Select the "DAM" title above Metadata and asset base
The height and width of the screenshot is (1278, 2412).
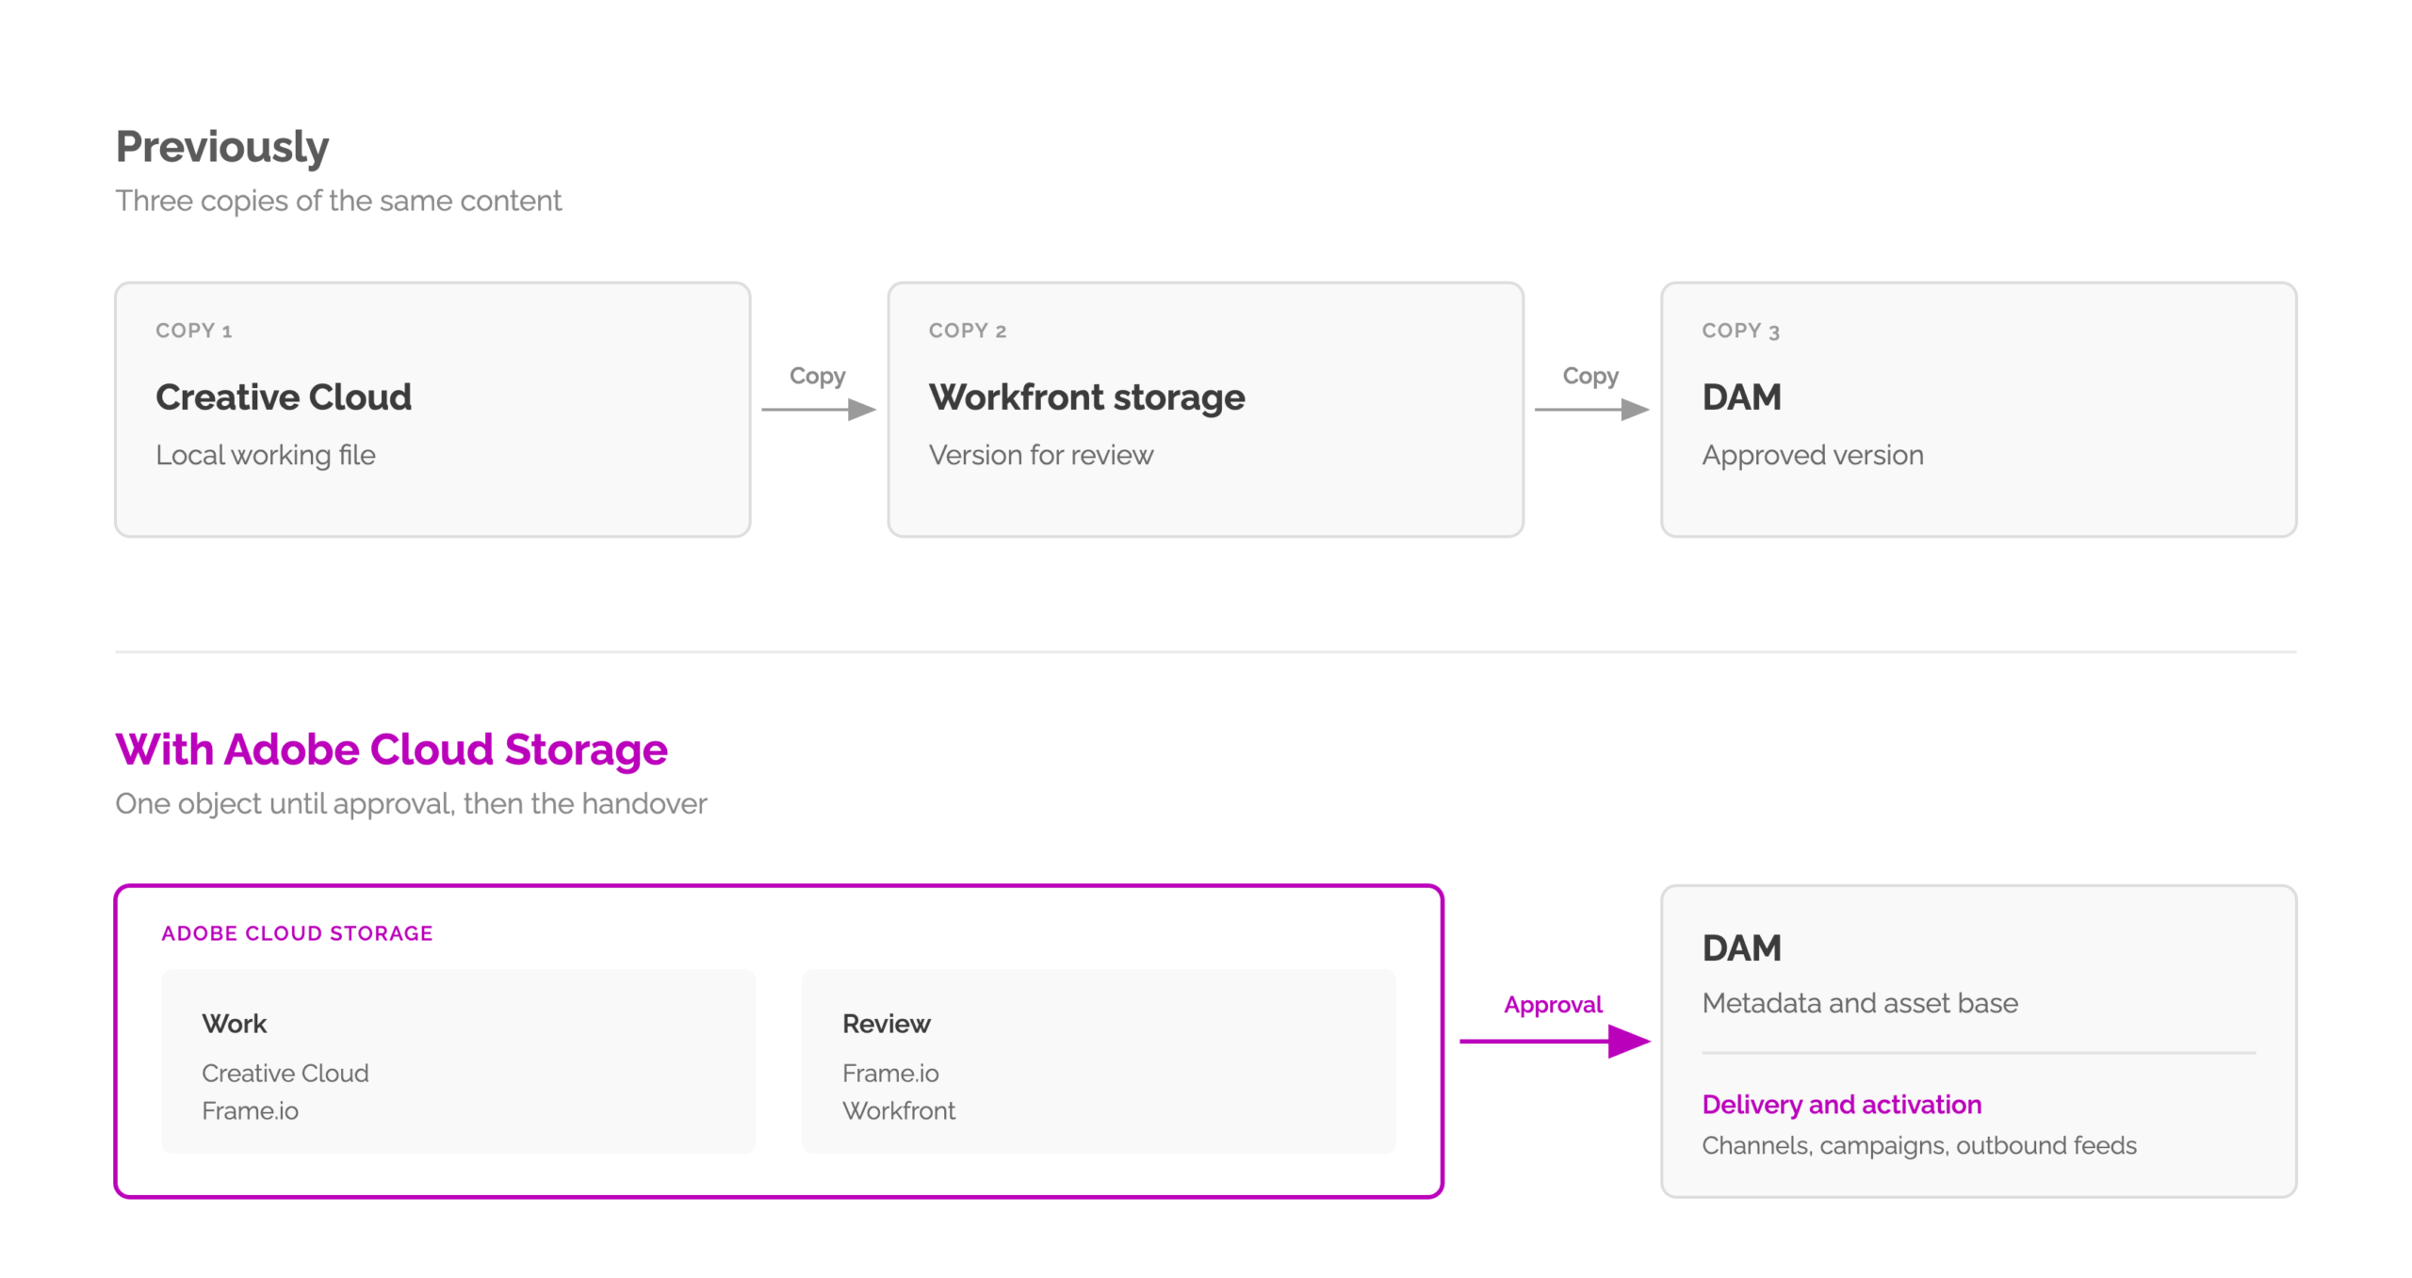point(1741,947)
